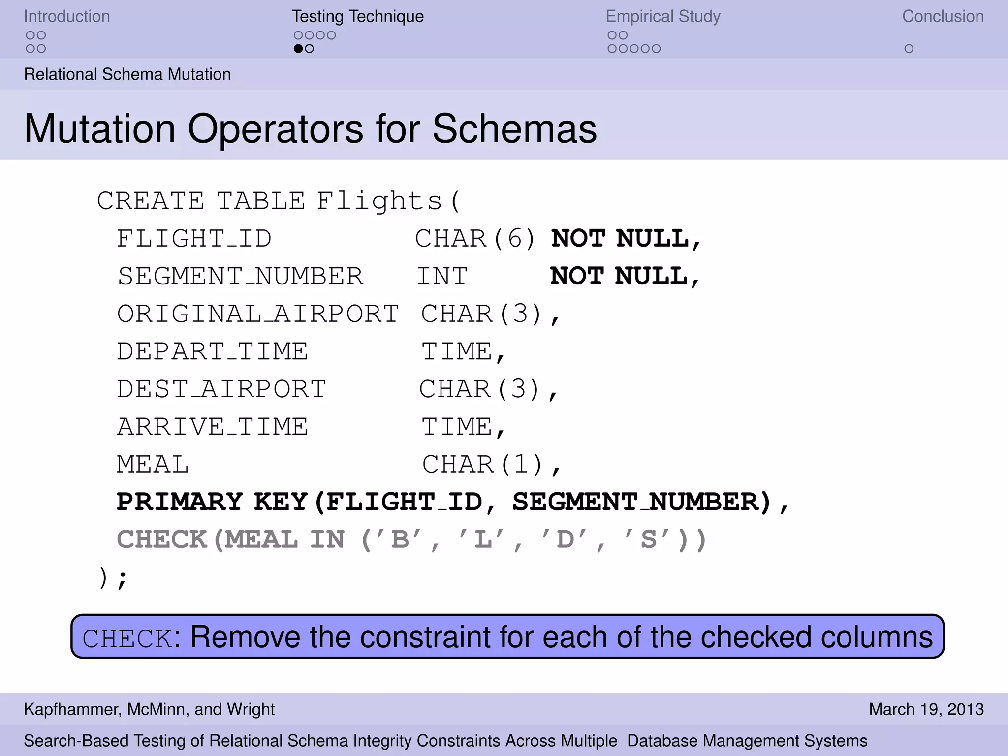Click the INT type for SEGMENT_NUMBER
The width and height of the screenshot is (1008, 756).
click(442, 276)
